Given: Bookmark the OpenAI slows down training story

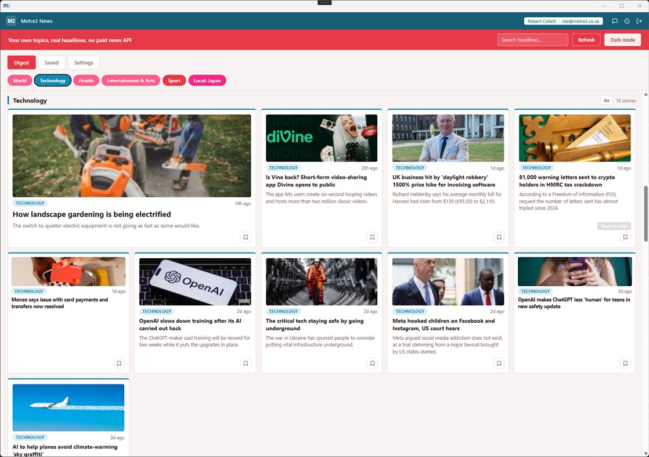Looking at the screenshot, I should (x=246, y=364).
